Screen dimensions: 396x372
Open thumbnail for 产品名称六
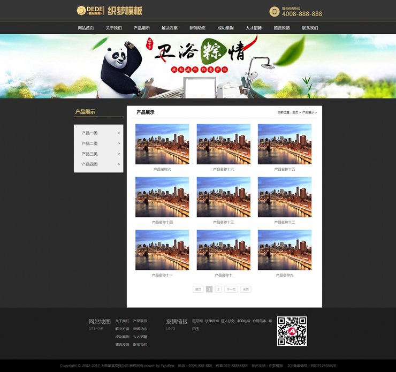(x=162, y=144)
